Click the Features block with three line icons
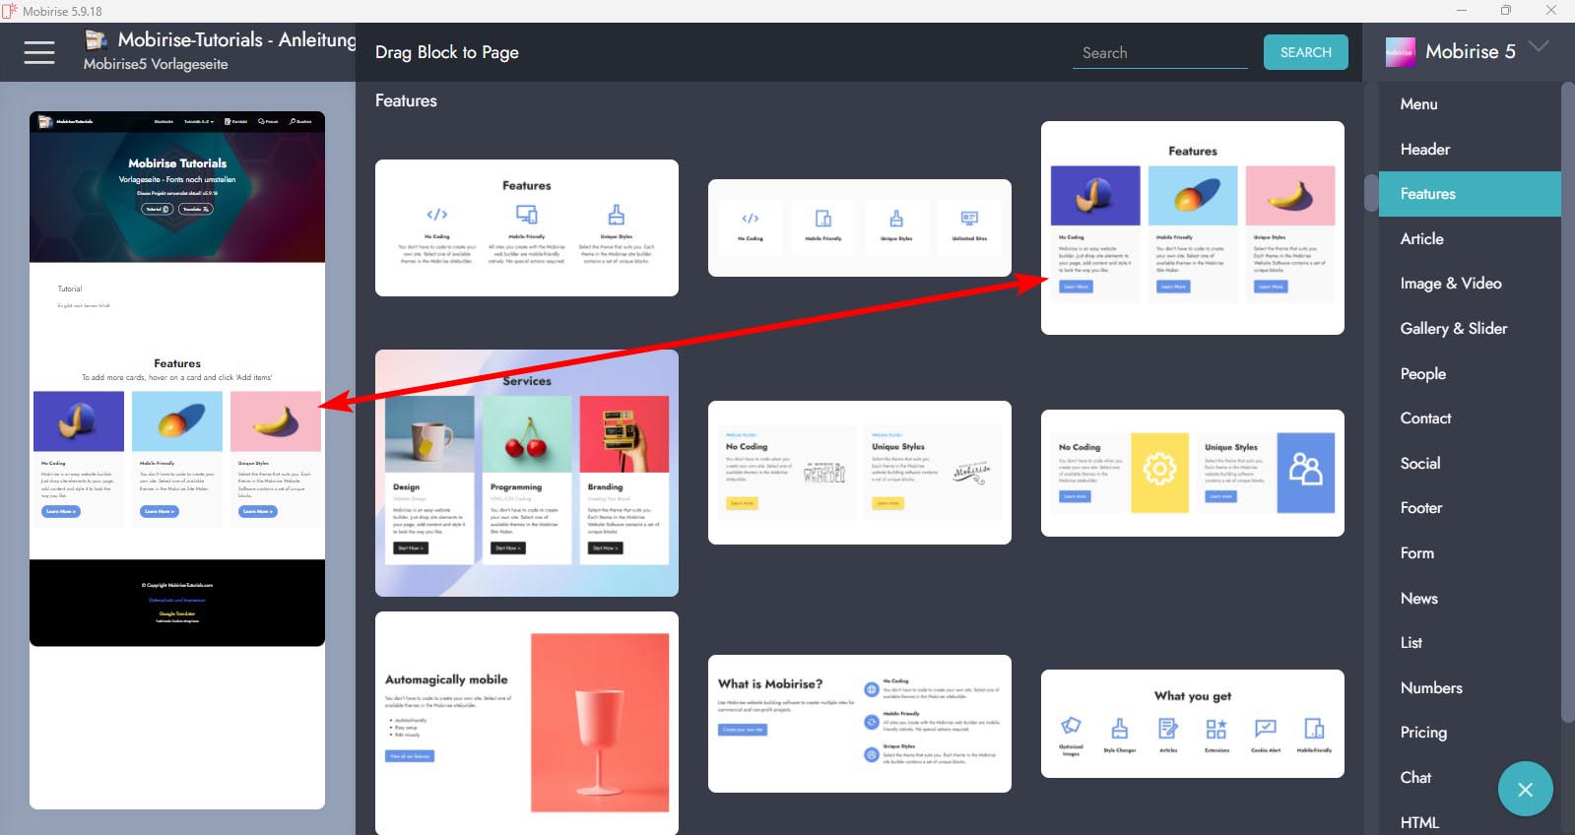 526,227
